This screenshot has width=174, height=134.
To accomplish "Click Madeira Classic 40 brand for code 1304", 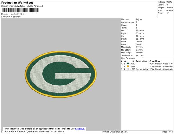I will coord(164,64).
